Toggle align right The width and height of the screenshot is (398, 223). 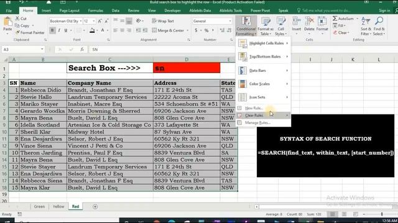coord(129,30)
